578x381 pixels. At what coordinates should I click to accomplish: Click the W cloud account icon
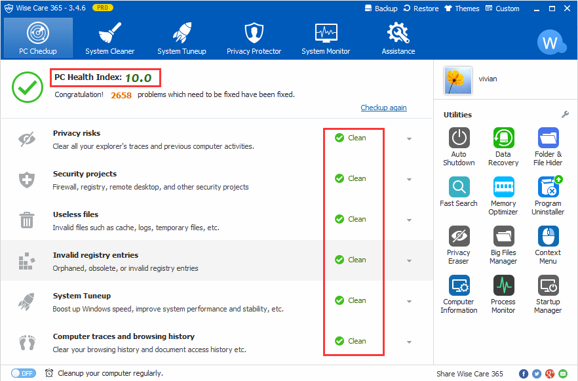coord(550,43)
